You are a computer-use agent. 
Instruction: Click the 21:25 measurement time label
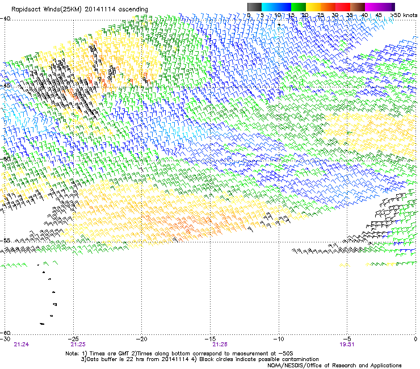(x=78, y=345)
